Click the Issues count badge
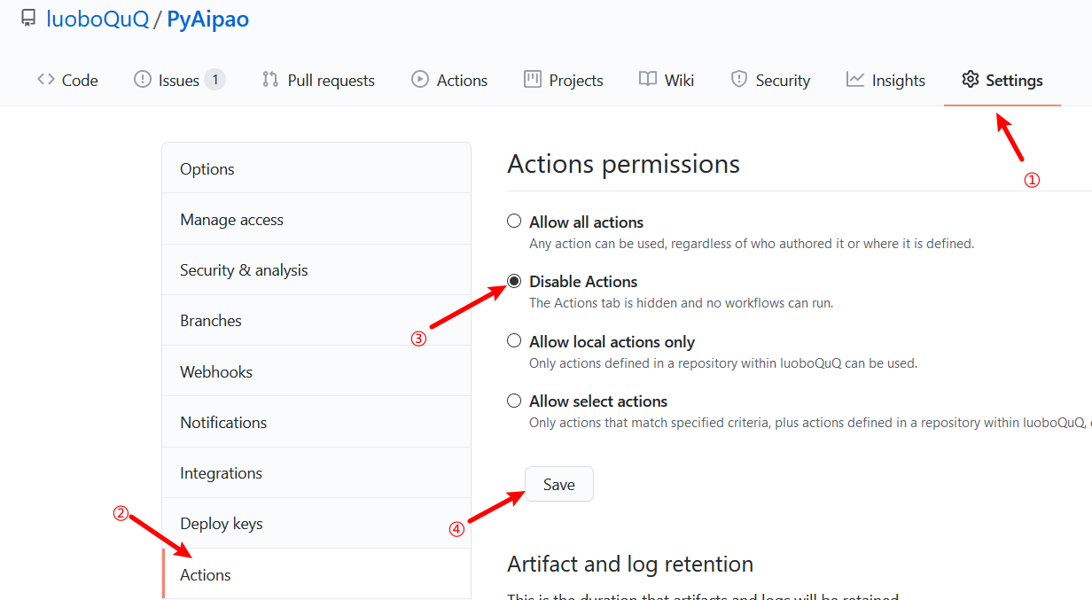 pos(214,80)
